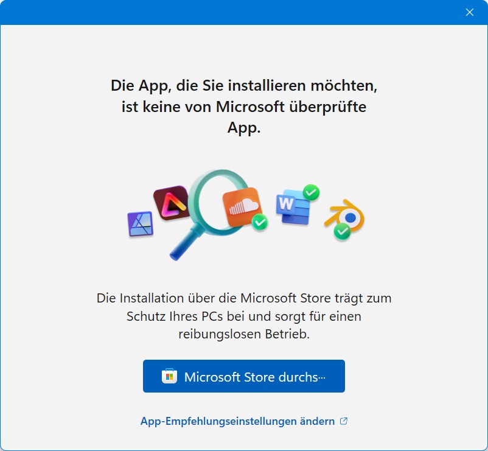Click the green checkmark above Word icon
This screenshot has width=488, height=451.
311,193
